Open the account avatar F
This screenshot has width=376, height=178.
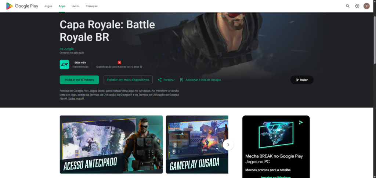coord(366,6)
